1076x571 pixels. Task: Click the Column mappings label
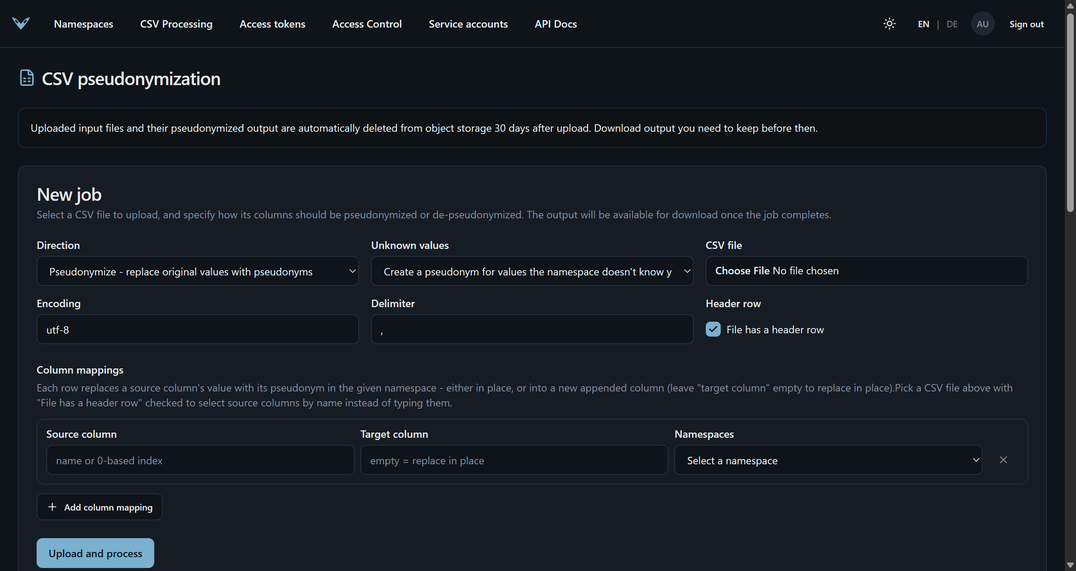click(80, 370)
